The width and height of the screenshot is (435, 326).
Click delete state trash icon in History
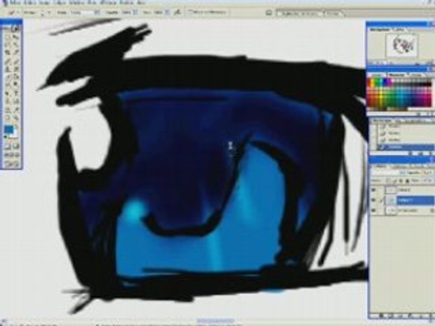pyautogui.click(x=430, y=153)
